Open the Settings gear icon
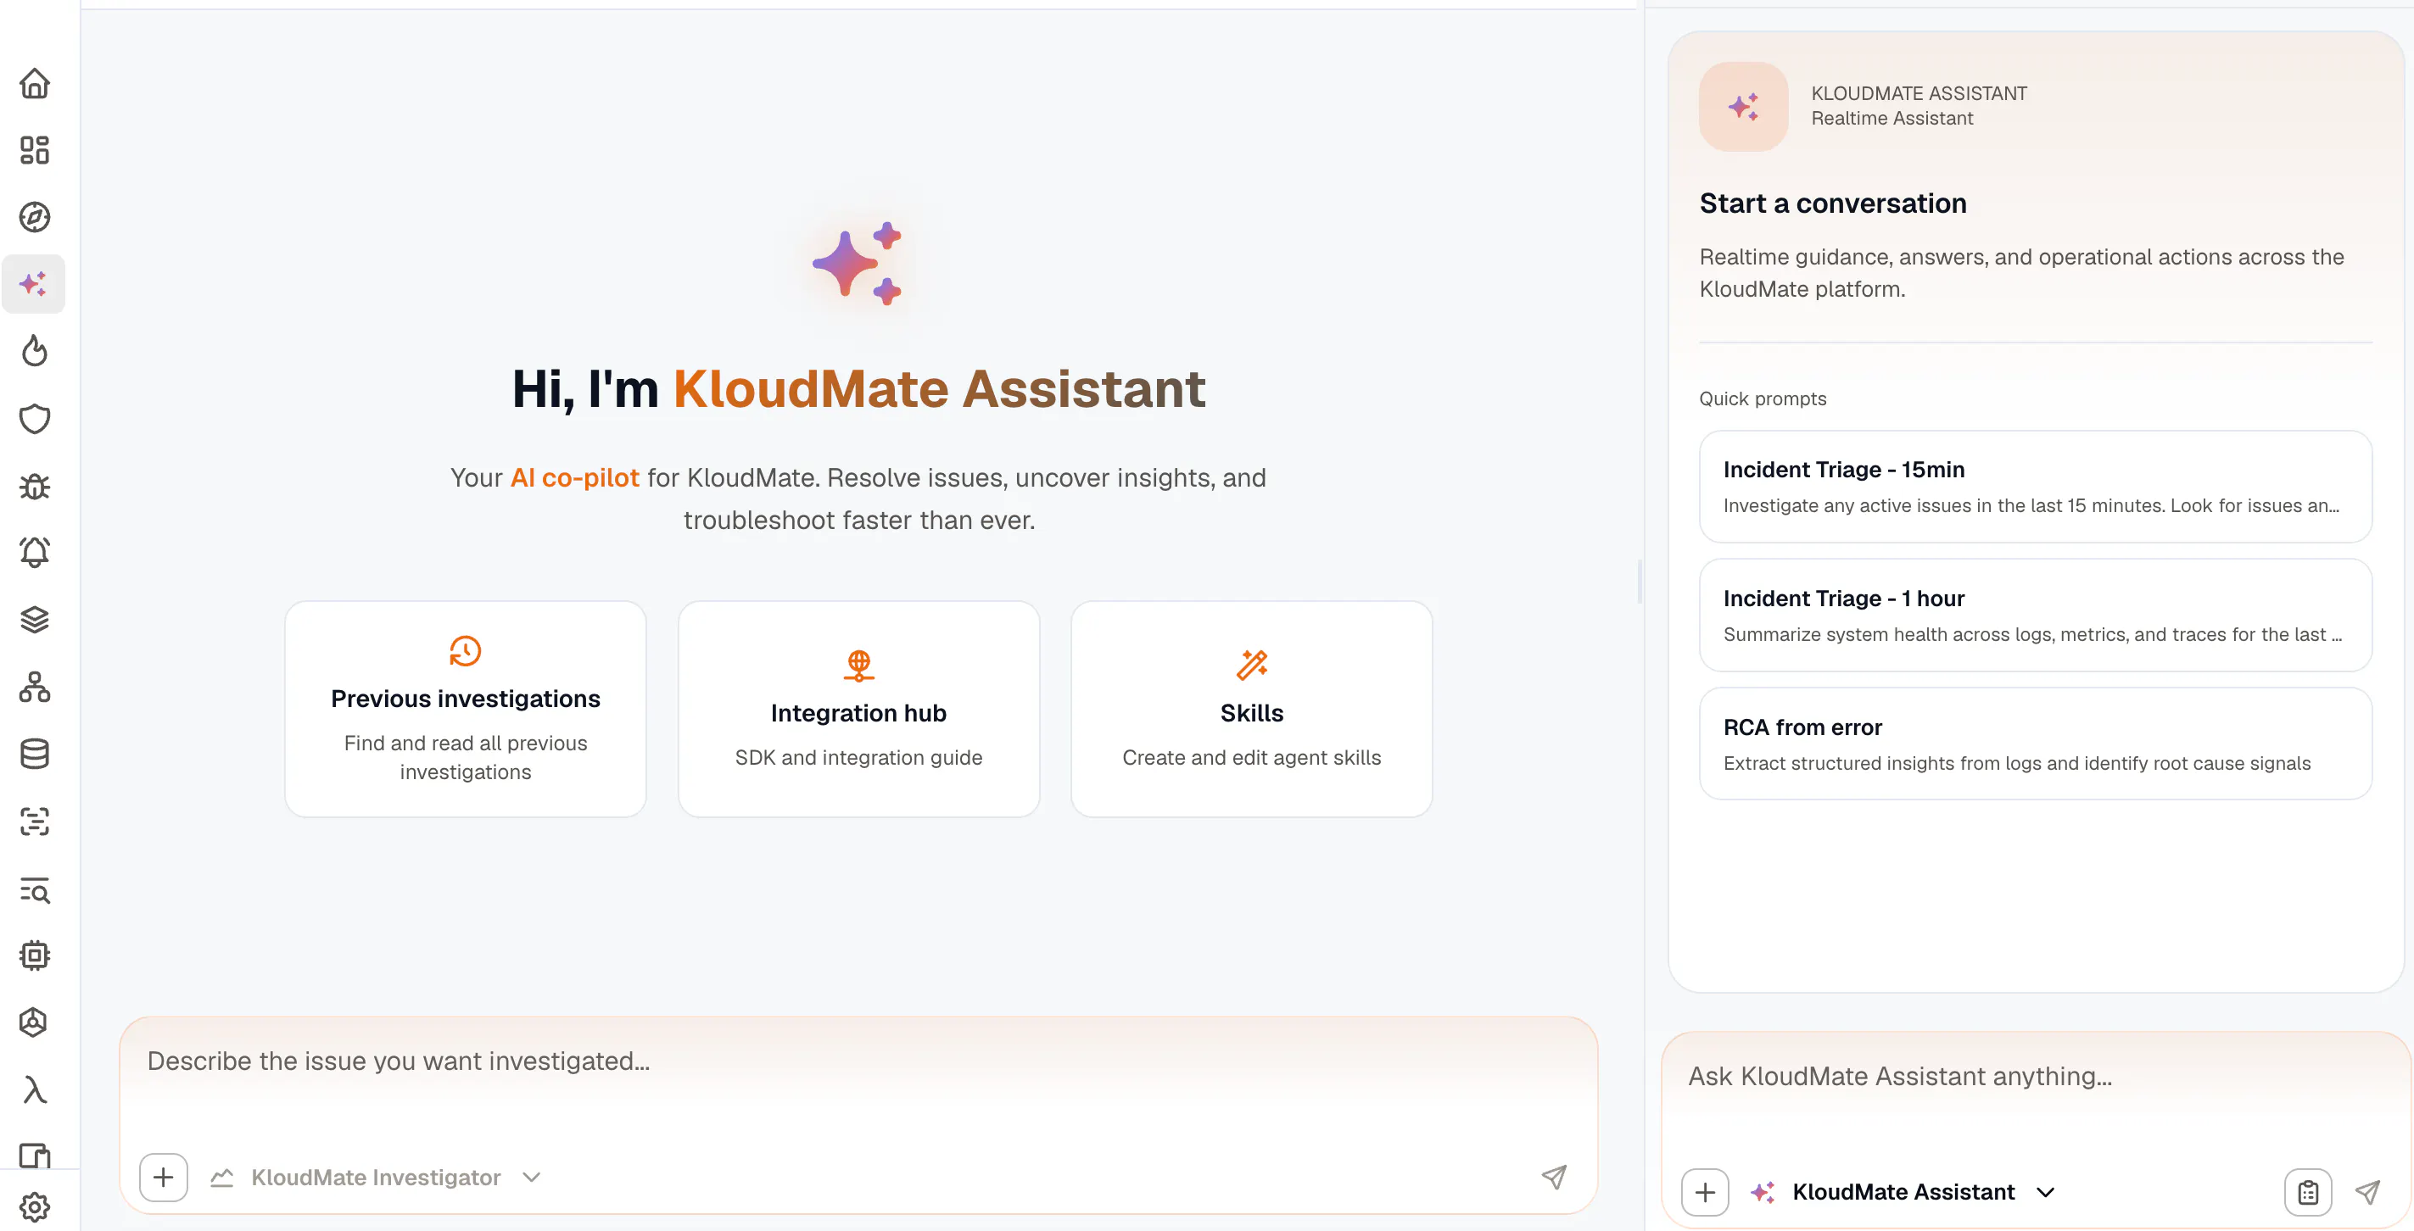Screen dimensions: 2414x1231 tap(35, 1206)
